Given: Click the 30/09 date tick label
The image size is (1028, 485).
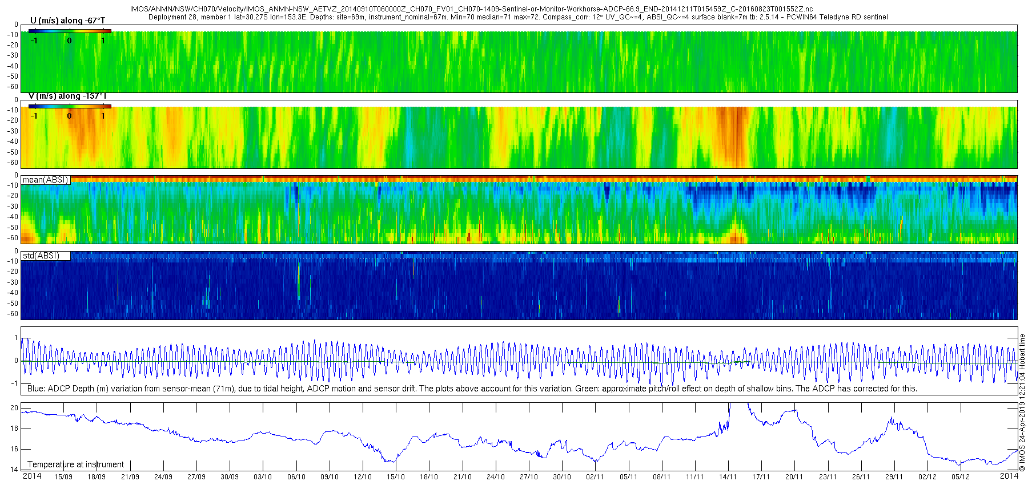Looking at the screenshot, I should 229,477.
